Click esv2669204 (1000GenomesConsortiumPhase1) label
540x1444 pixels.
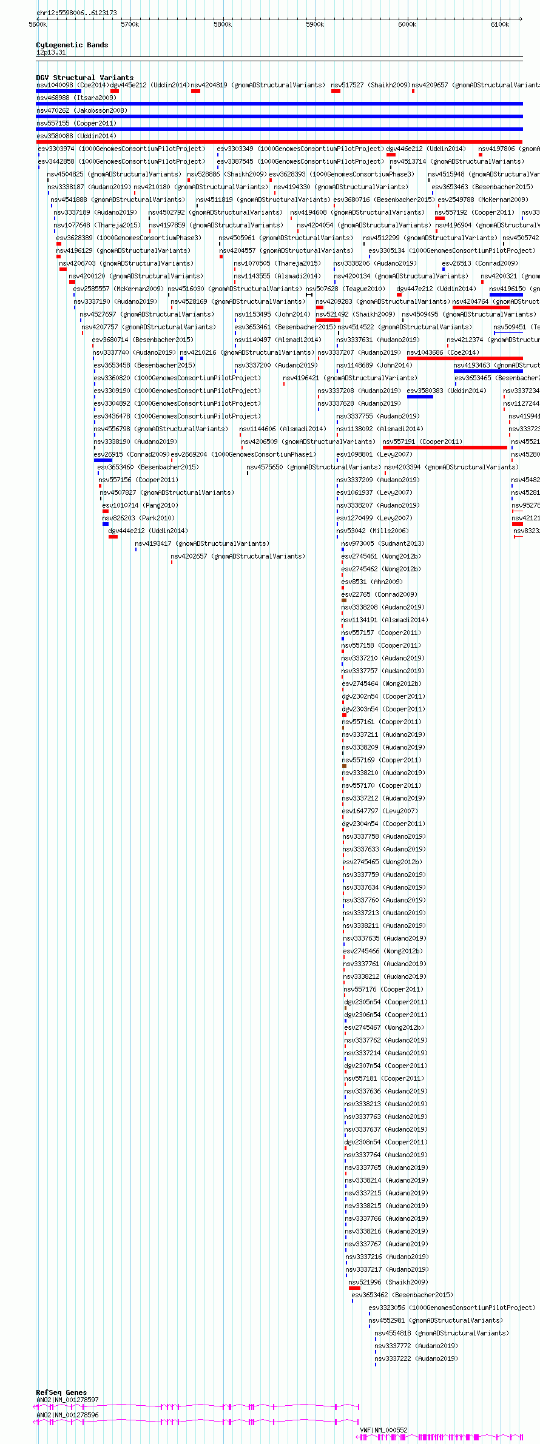click(244, 454)
